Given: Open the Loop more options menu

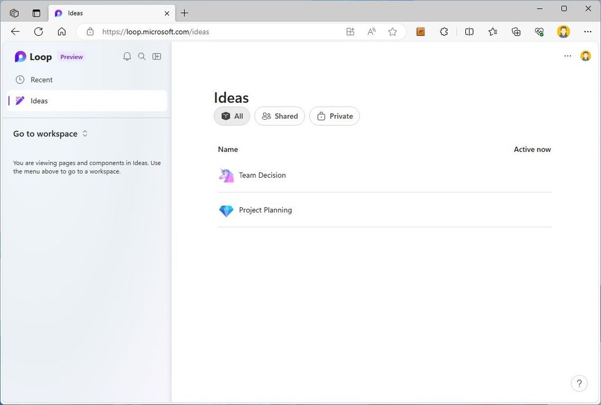Looking at the screenshot, I should [x=568, y=56].
